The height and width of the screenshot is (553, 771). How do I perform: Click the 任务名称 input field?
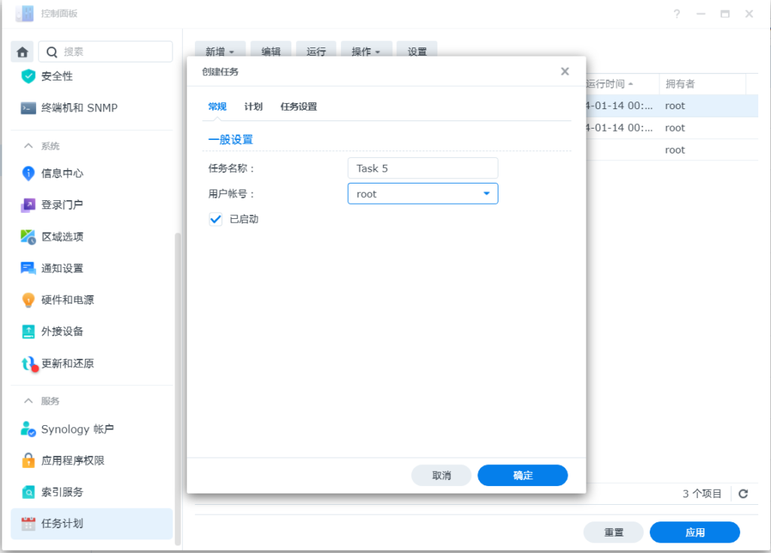[x=422, y=168]
